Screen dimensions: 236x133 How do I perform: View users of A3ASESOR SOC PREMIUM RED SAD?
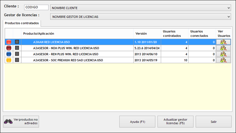point(223,60)
